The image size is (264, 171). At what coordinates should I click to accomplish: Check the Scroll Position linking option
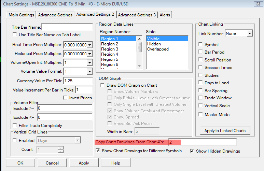click(200, 60)
